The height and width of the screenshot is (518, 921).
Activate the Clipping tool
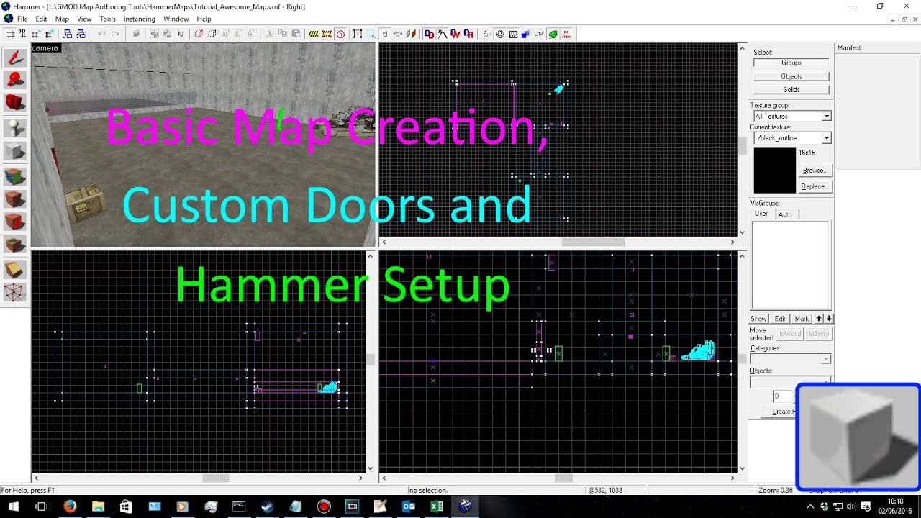coord(16,268)
